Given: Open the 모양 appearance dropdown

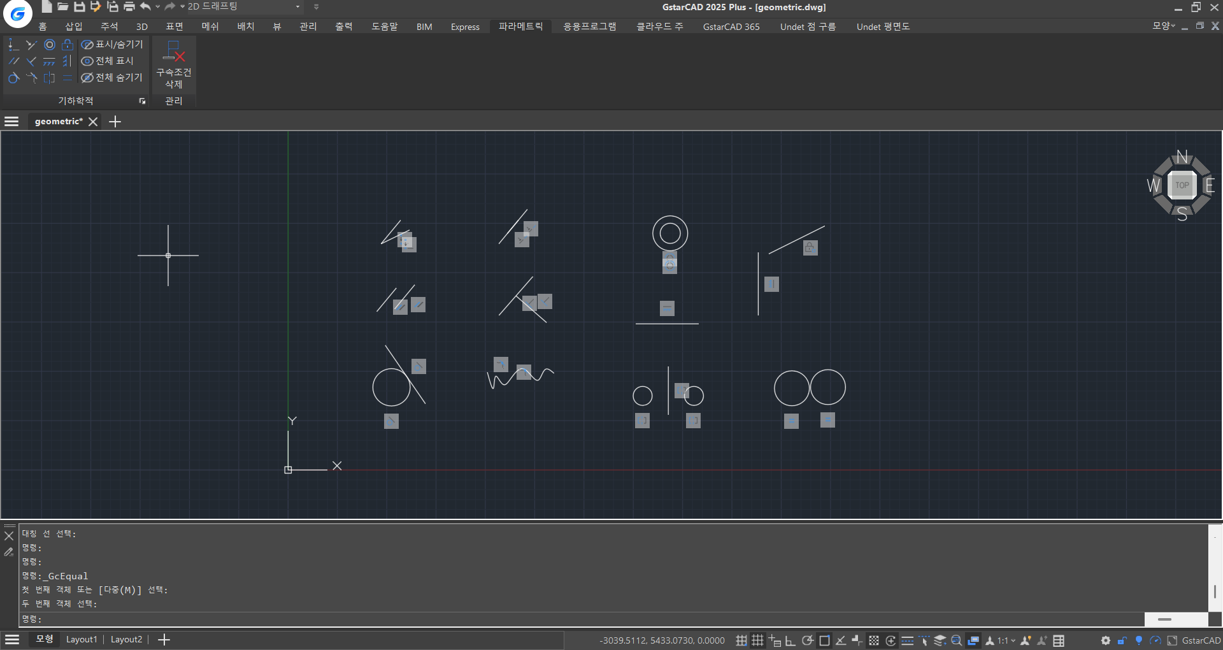Looking at the screenshot, I should (1164, 25).
